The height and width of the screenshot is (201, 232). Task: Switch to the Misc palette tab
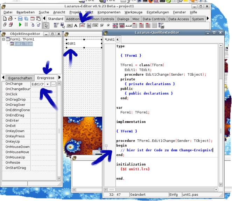136,19
